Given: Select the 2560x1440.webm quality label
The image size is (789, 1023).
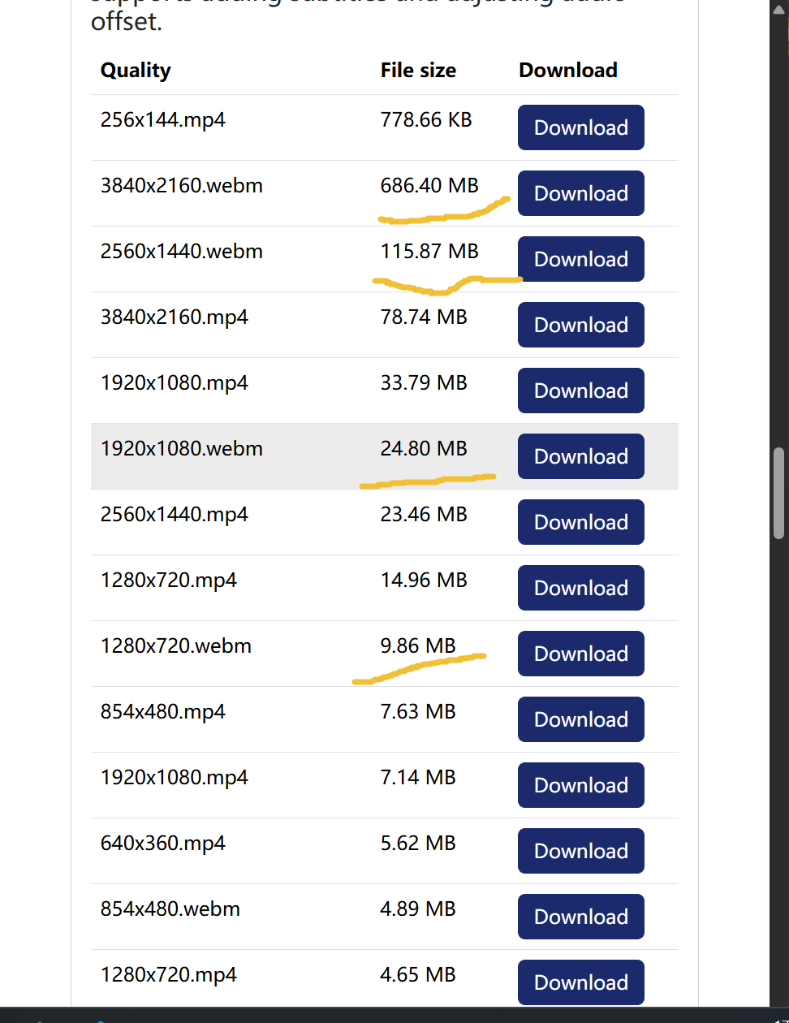Looking at the screenshot, I should click(182, 252).
